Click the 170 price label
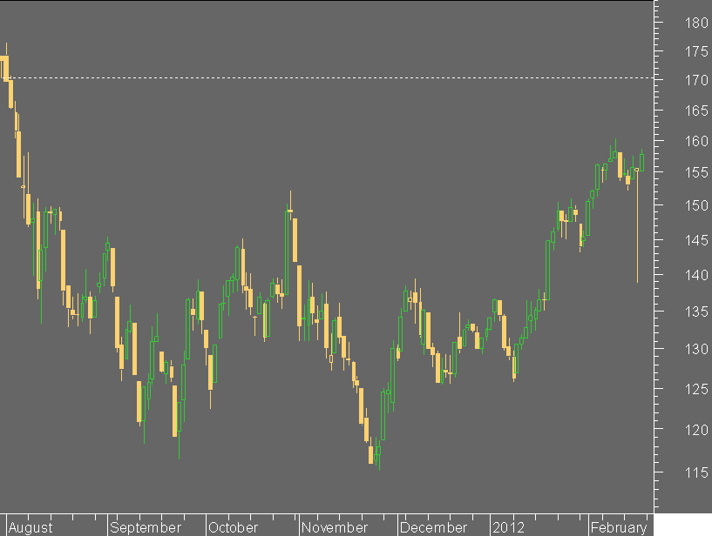Viewport: 712px width, 536px height. [696, 80]
